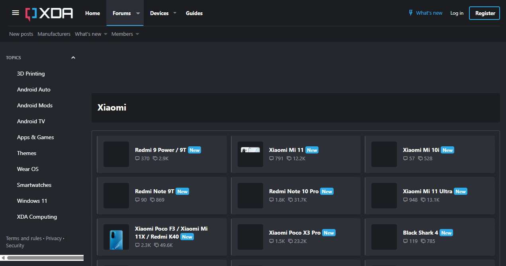Open Members in sub navigation
Screen dimensions: 506x266
tap(122, 34)
